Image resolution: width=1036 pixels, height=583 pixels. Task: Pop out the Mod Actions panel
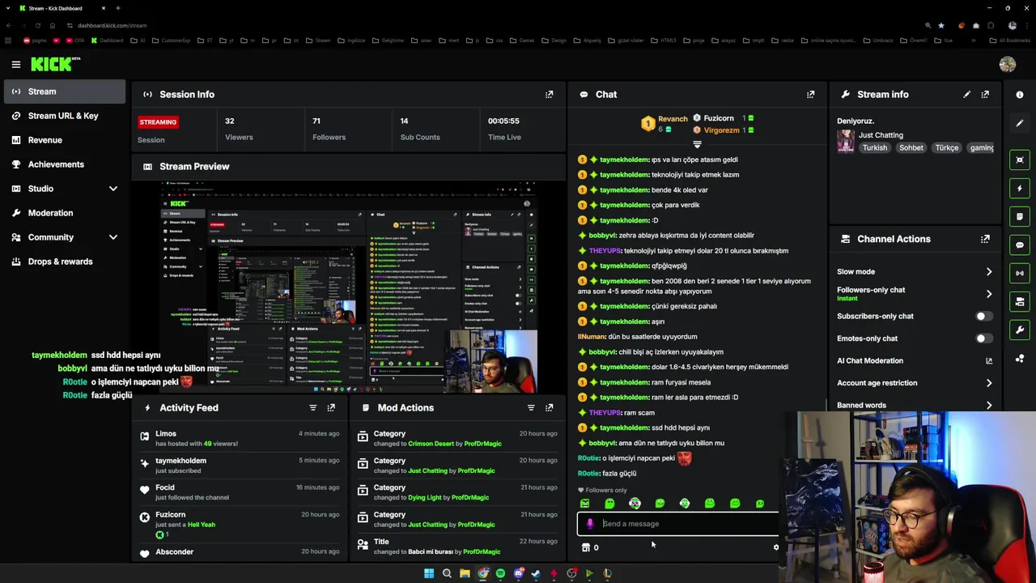click(549, 408)
